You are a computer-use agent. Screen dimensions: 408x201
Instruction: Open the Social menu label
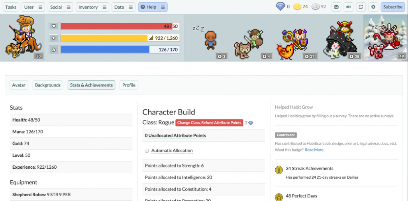pyautogui.click(x=56, y=7)
